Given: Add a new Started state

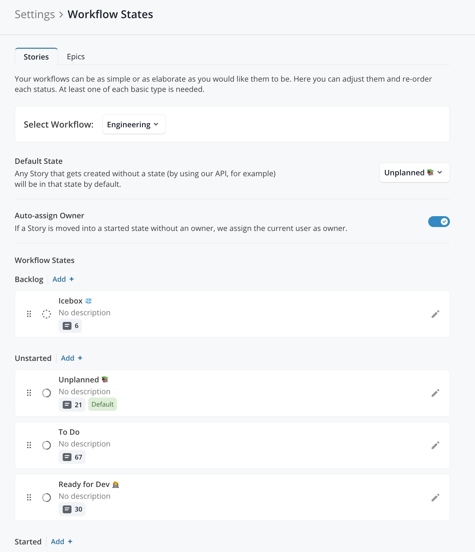Looking at the screenshot, I should coord(62,542).
